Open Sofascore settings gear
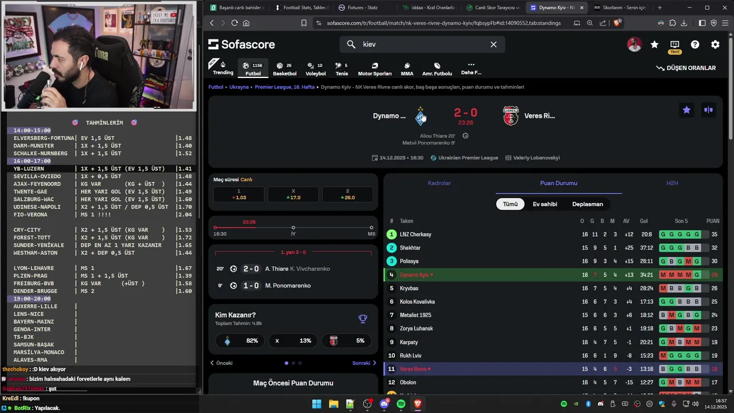734x413 pixels. click(x=715, y=44)
